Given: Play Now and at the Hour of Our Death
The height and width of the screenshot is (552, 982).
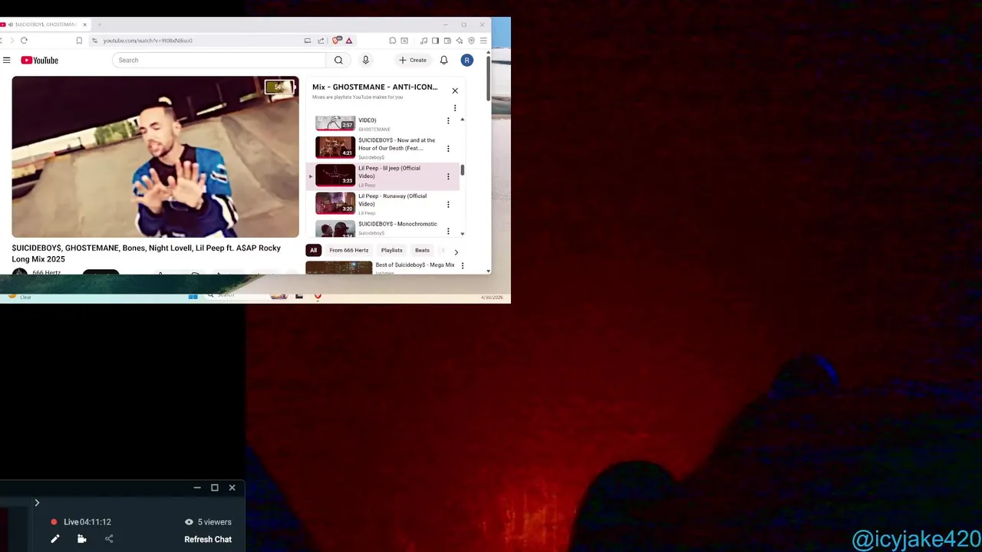Looking at the screenshot, I should pyautogui.click(x=335, y=146).
